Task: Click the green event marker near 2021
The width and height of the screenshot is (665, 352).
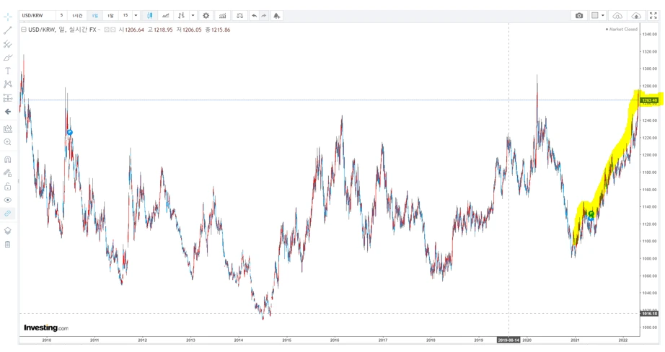Action: point(591,214)
